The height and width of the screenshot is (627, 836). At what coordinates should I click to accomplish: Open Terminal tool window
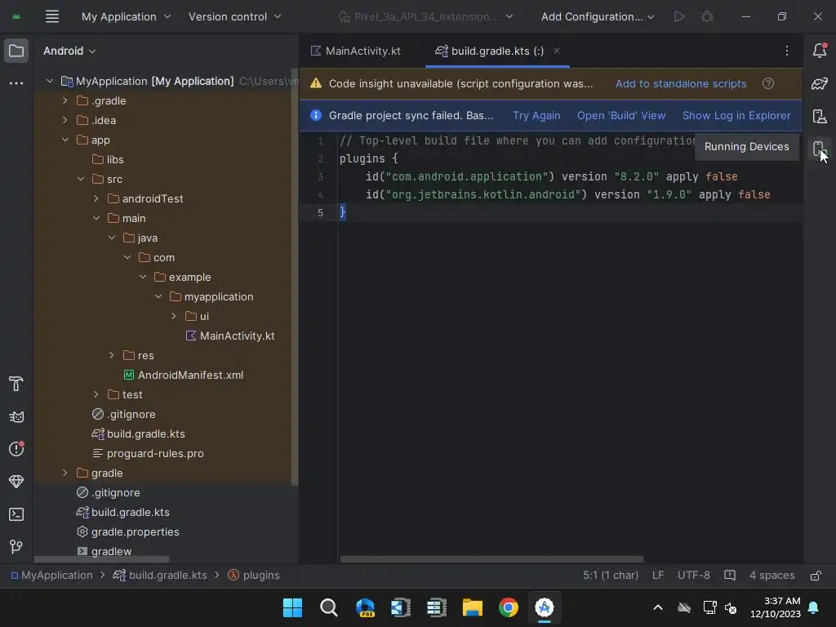(x=16, y=514)
